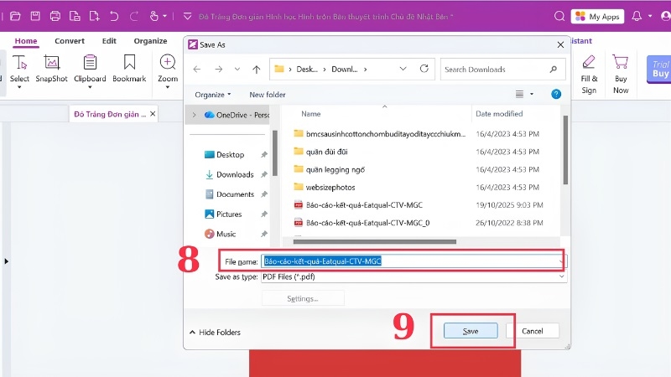The width and height of the screenshot is (671, 377).
Task: Switch to the Home ribbon tab
Action: pos(26,41)
